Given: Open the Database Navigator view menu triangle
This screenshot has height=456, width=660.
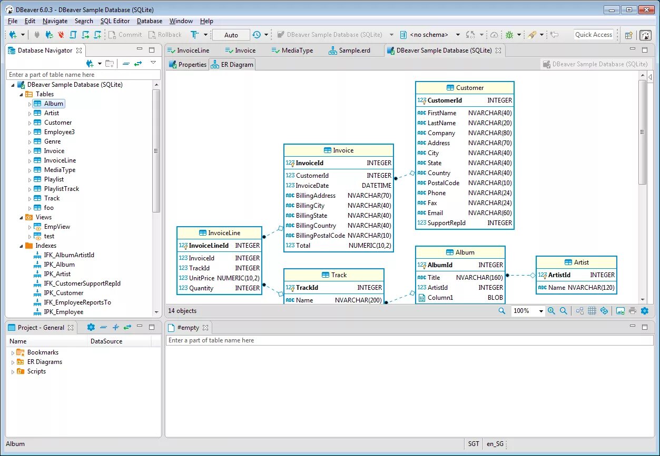Looking at the screenshot, I should click(153, 63).
